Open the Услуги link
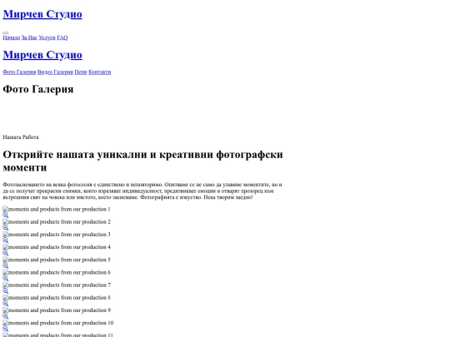The height and width of the screenshot is (337, 450). [x=47, y=37]
